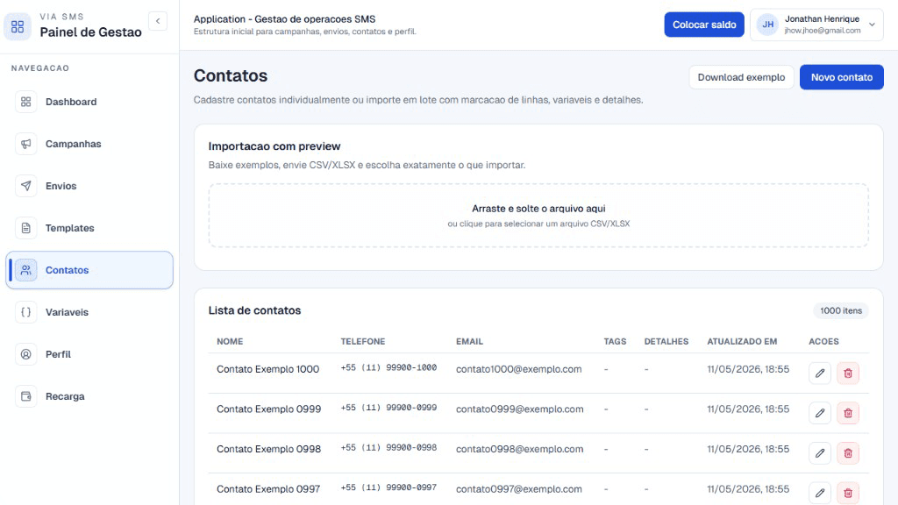This screenshot has width=898, height=505.
Task: Click the name Contato Exemplo 0997
Action: pos(268,489)
